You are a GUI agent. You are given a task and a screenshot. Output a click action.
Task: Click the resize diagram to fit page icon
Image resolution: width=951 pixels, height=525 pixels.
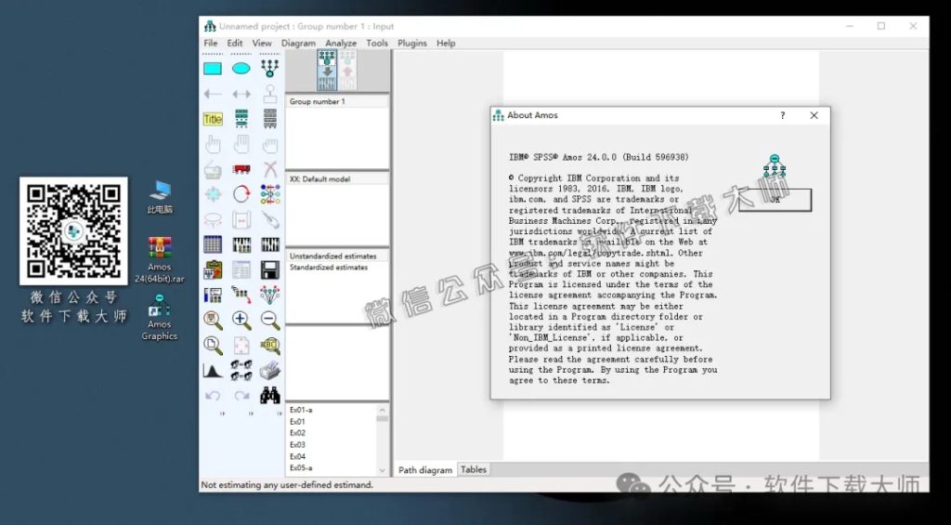[241, 346]
